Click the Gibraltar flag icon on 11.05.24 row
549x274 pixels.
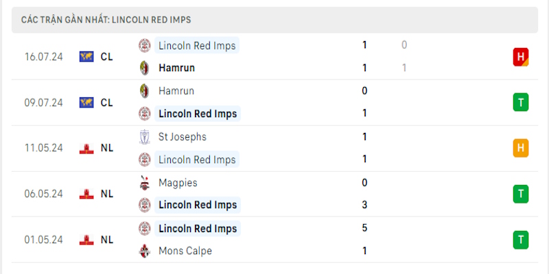tap(86, 148)
